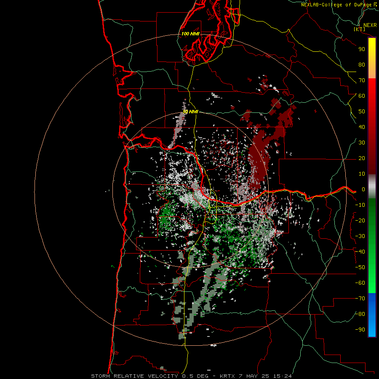The image size is (379, 379).
Task: Click the -60 value on the velocity scale
Action: [360, 283]
